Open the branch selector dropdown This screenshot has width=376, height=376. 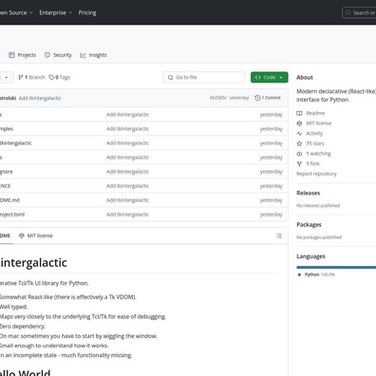point(6,77)
